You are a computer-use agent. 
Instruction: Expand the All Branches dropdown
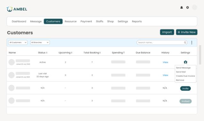click(40, 43)
